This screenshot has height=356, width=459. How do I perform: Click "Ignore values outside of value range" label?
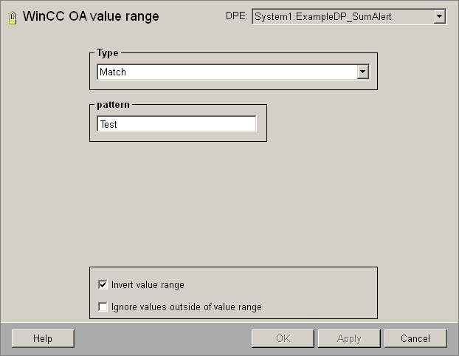[x=186, y=307]
